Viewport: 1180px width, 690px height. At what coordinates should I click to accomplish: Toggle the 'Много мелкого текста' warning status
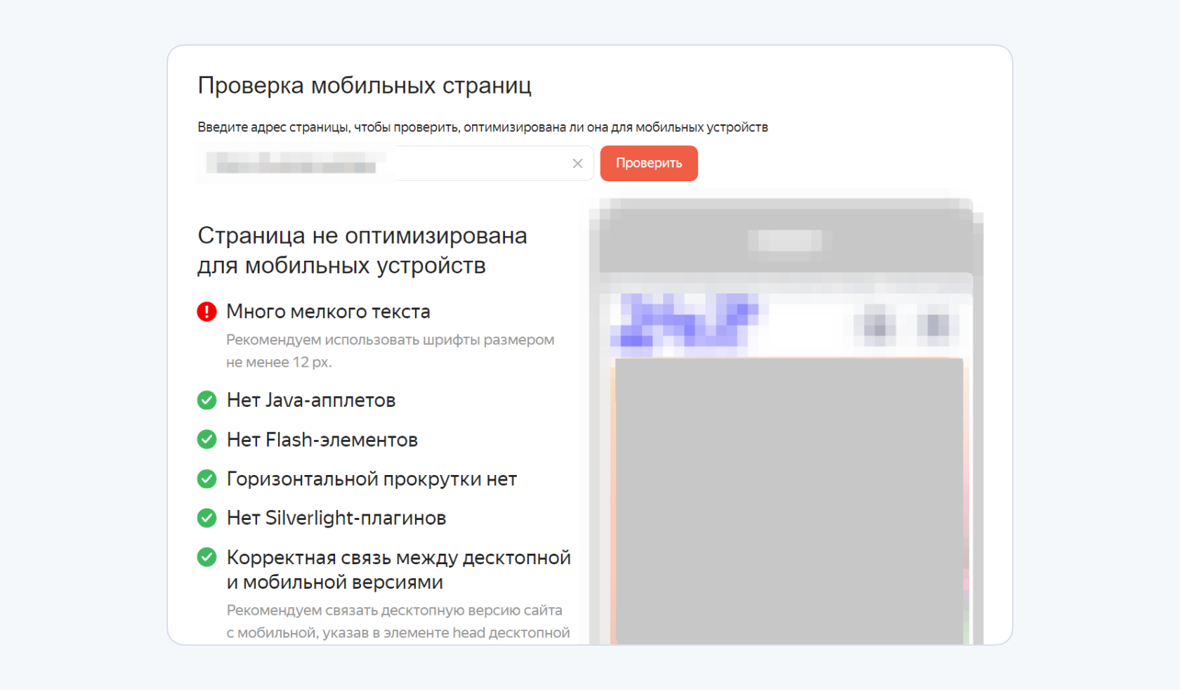[328, 311]
